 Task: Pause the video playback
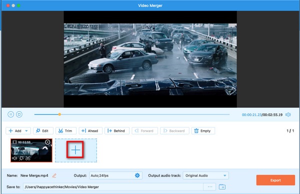(10, 114)
